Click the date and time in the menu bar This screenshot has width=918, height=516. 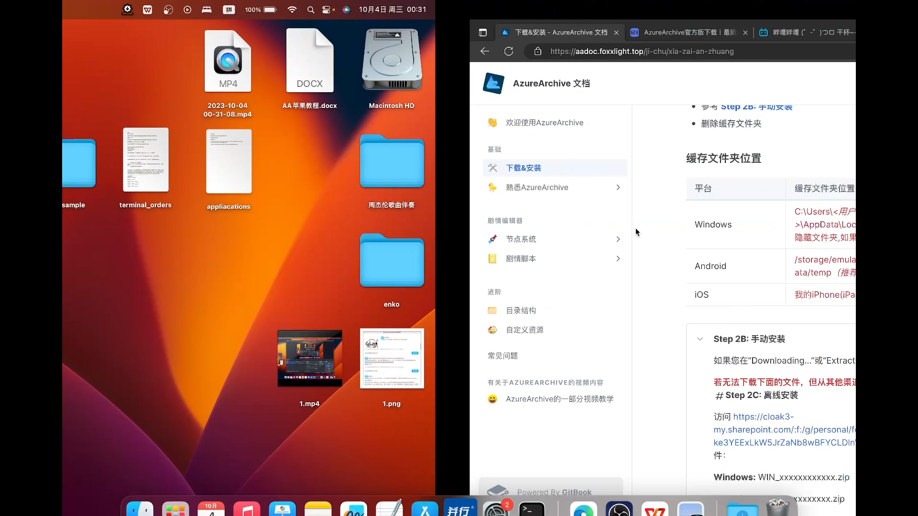393,10
